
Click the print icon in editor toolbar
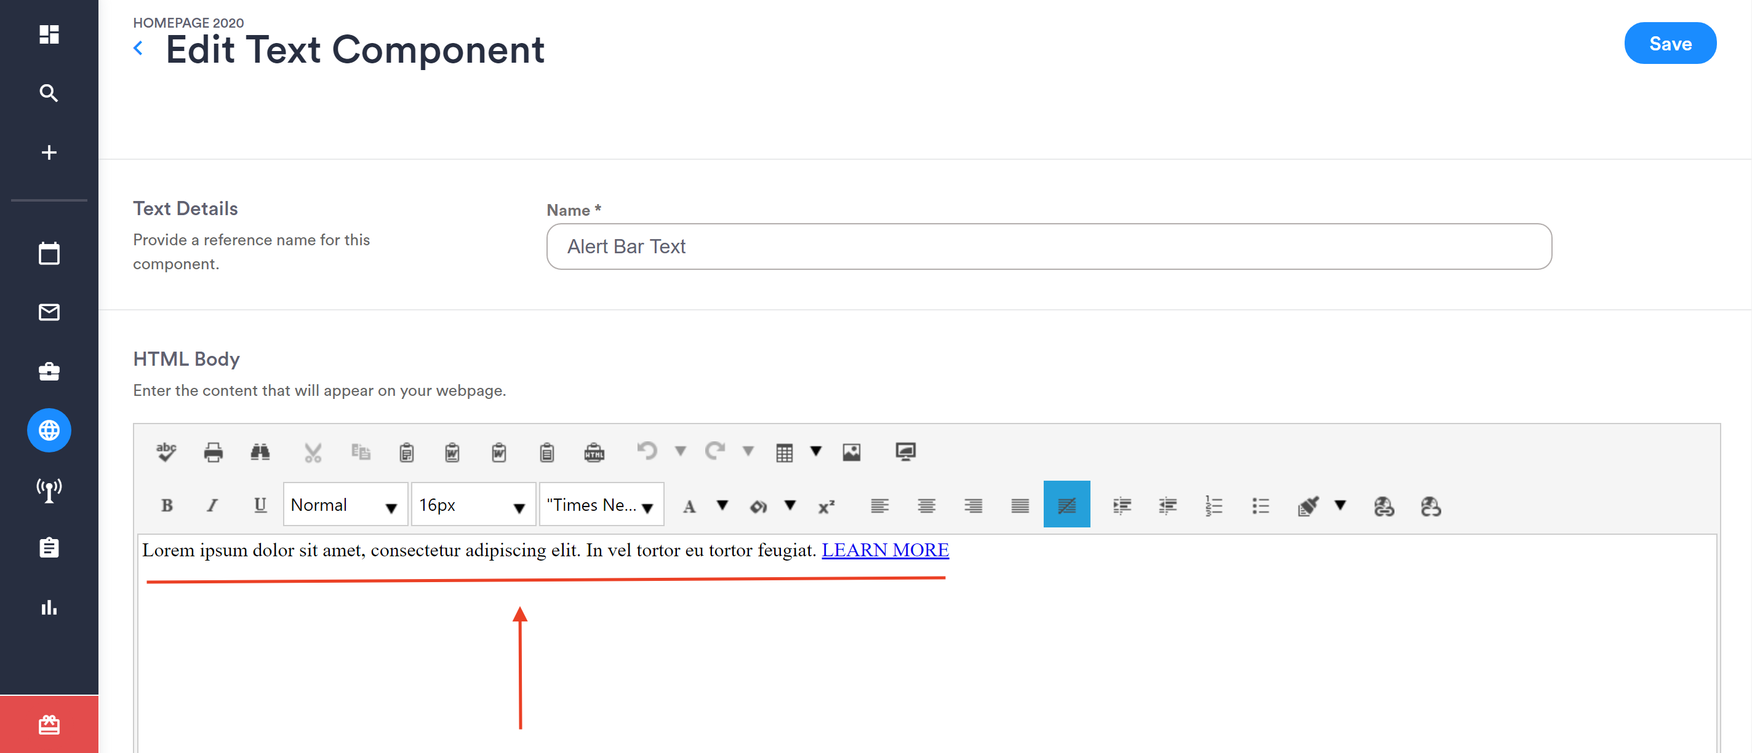pos(214,452)
